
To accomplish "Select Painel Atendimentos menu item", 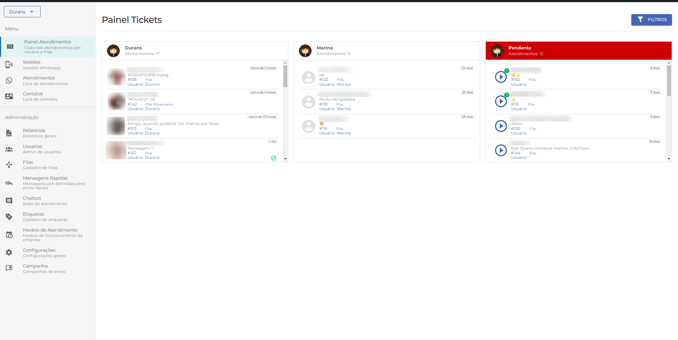I will pos(48,47).
